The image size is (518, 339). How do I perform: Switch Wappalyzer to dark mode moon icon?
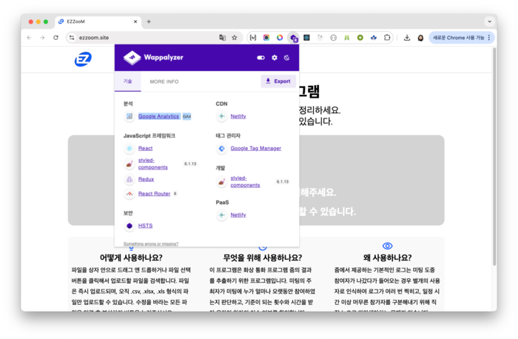(286, 58)
